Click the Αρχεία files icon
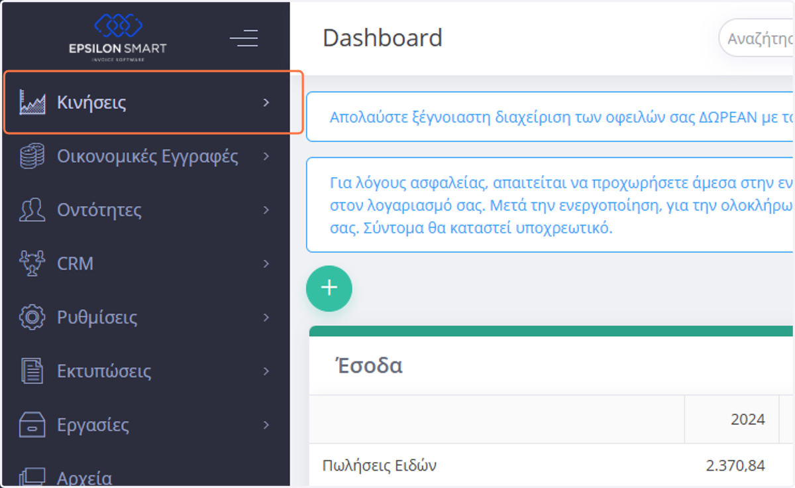Image resolution: width=795 pixels, height=488 pixels. [32, 477]
